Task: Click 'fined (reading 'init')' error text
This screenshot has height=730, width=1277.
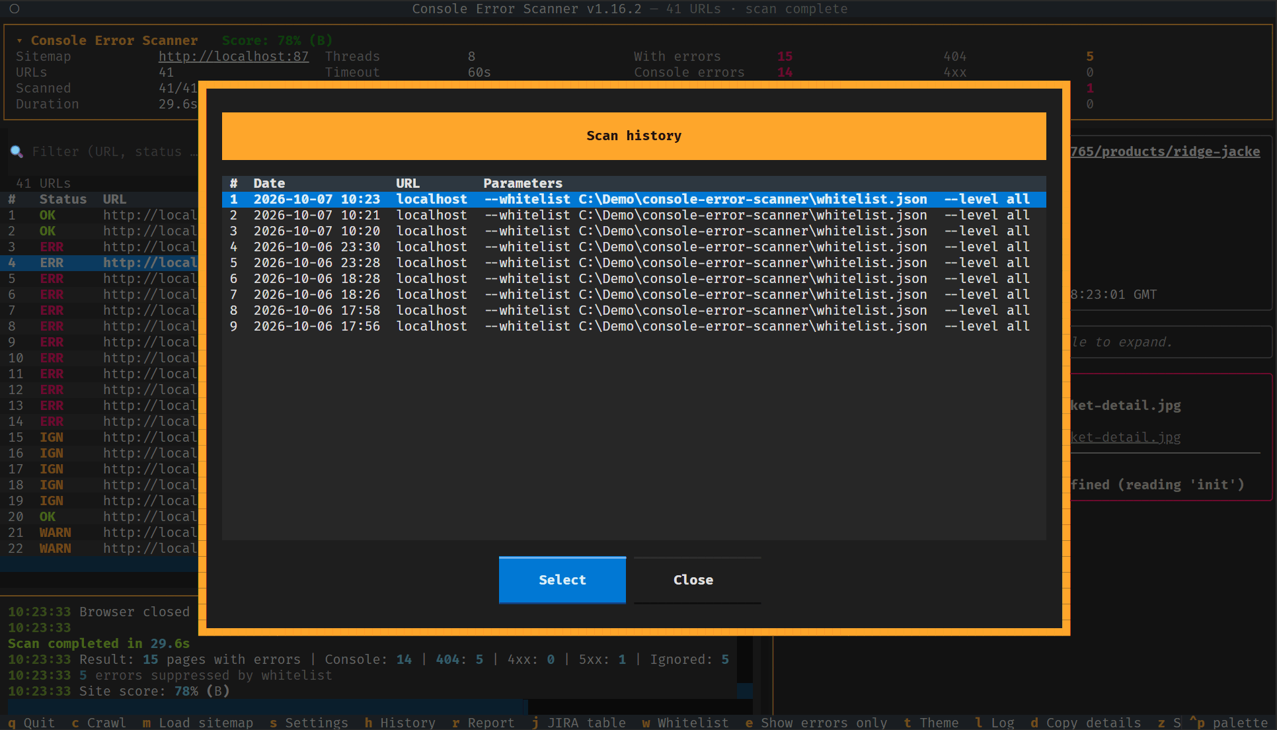Action: tap(1157, 485)
